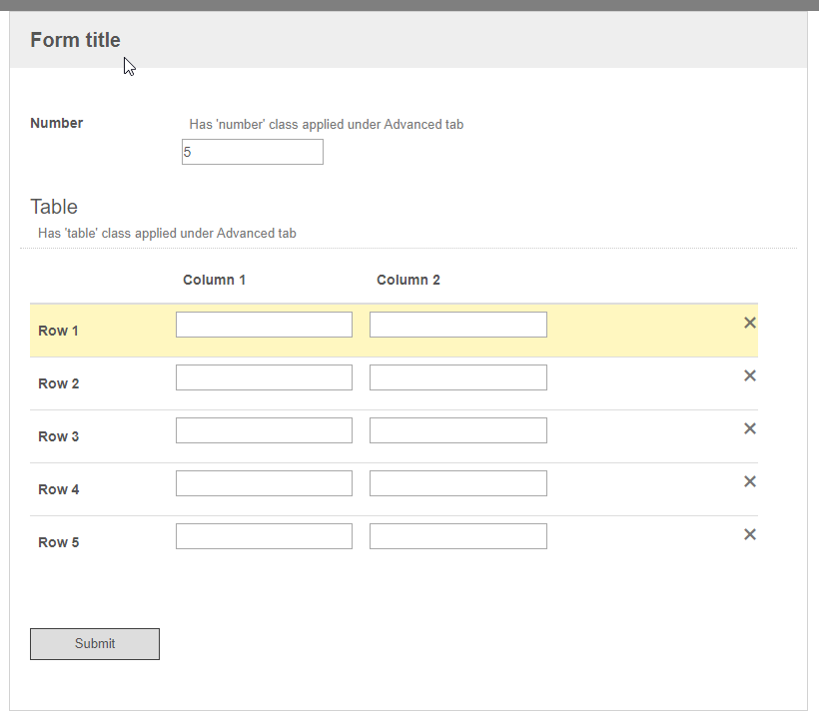This screenshot has width=819, height=725.
Task: Click the Column 2 header label
Action: 409,280
